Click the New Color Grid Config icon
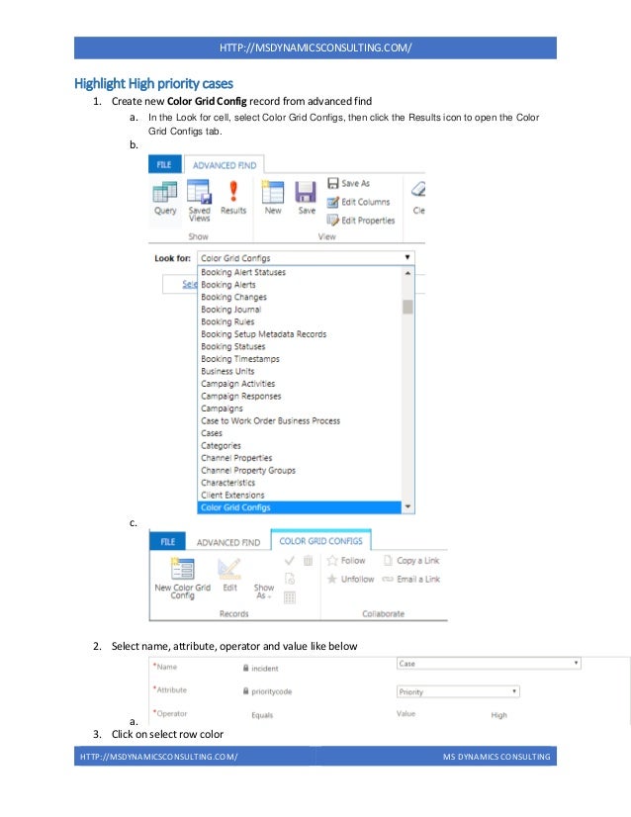The width and height of the screenshot is (631, 817). (182, 569)
